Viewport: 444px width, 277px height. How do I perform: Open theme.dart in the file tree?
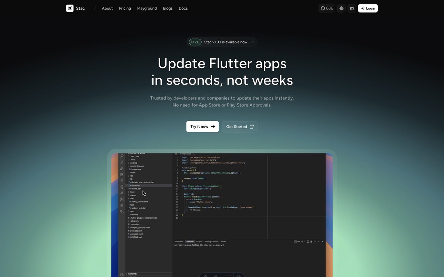[x=135, y=189]
